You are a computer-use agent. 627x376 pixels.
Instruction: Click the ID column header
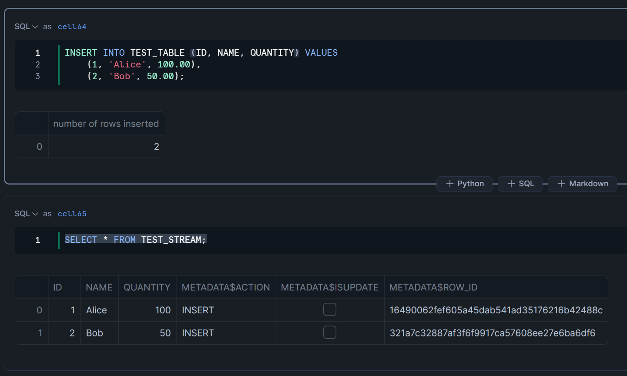point(64,287)
